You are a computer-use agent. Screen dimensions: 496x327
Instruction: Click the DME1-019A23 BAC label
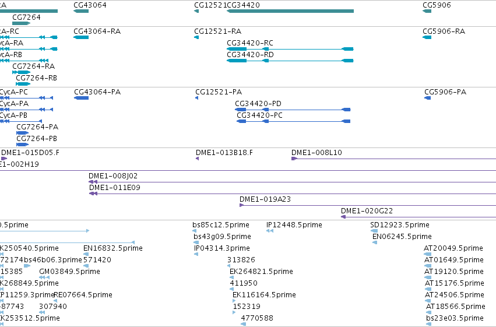point(265,199)
